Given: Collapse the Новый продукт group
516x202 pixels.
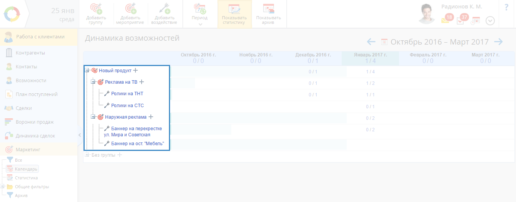Looking at the screenshot, I should tap(87, 71).
